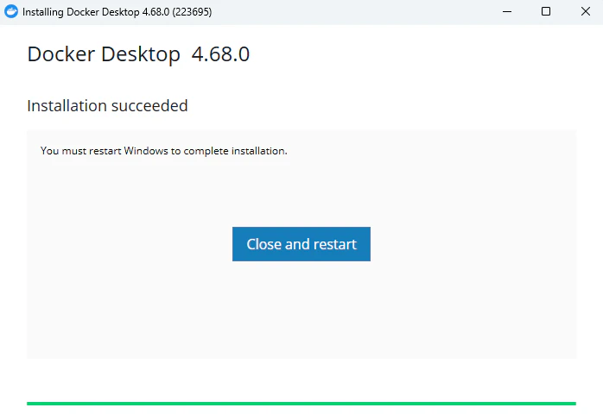Click the 'Installing Docker Desktop 4.68.0 (223695)' title text
Screen dimensions: 603x414
[117, 12]
